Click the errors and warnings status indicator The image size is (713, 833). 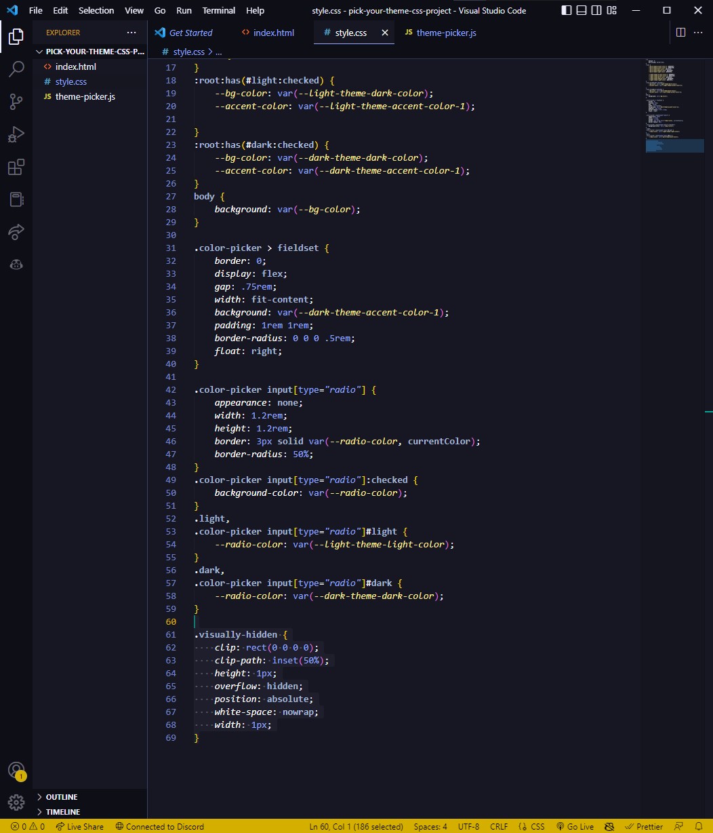tap(28, 826)
